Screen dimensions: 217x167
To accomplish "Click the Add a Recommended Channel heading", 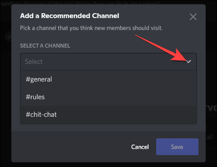I will tap(70, 16).
